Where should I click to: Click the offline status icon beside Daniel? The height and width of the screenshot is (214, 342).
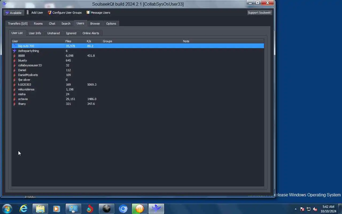[x=15, y=70]
